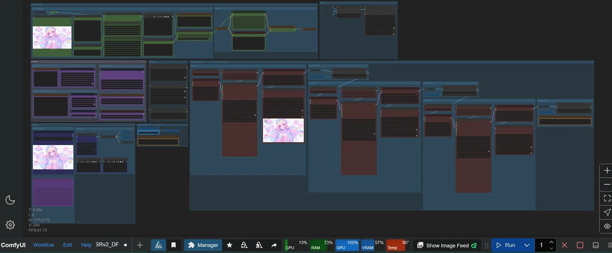Screen dimensions: 612x253
Task: Open the Edit menu
Action: pyautogui.click(x=67, y=245)
